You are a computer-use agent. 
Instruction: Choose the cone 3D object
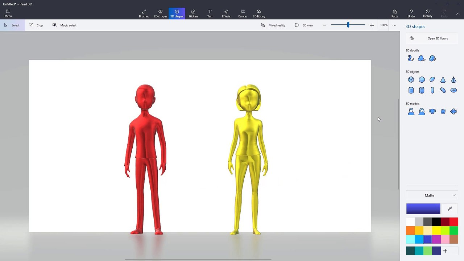(x=443, y=80)
